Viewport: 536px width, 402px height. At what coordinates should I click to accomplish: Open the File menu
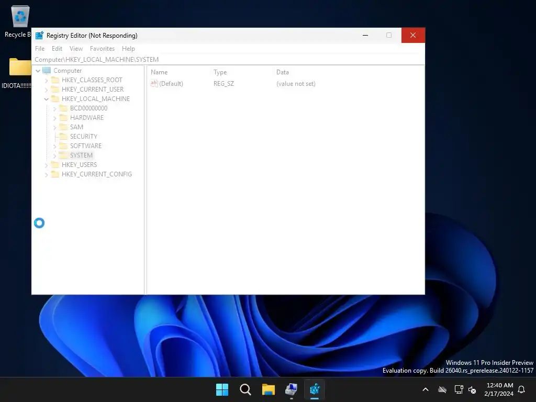40,49
